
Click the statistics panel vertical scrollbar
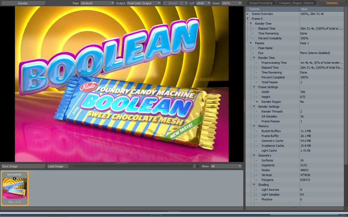pos(346,85)
